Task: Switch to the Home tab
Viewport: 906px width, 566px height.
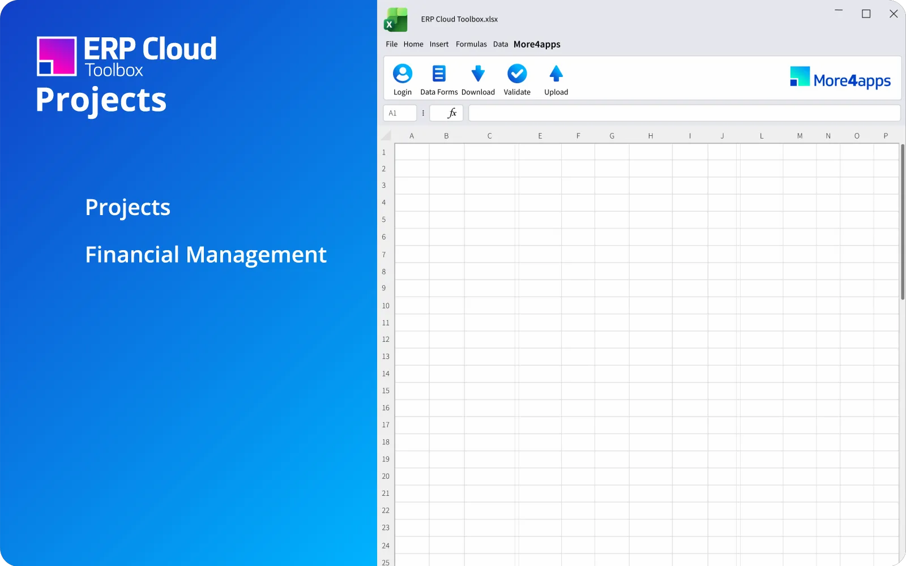Action: click(413, 44)
